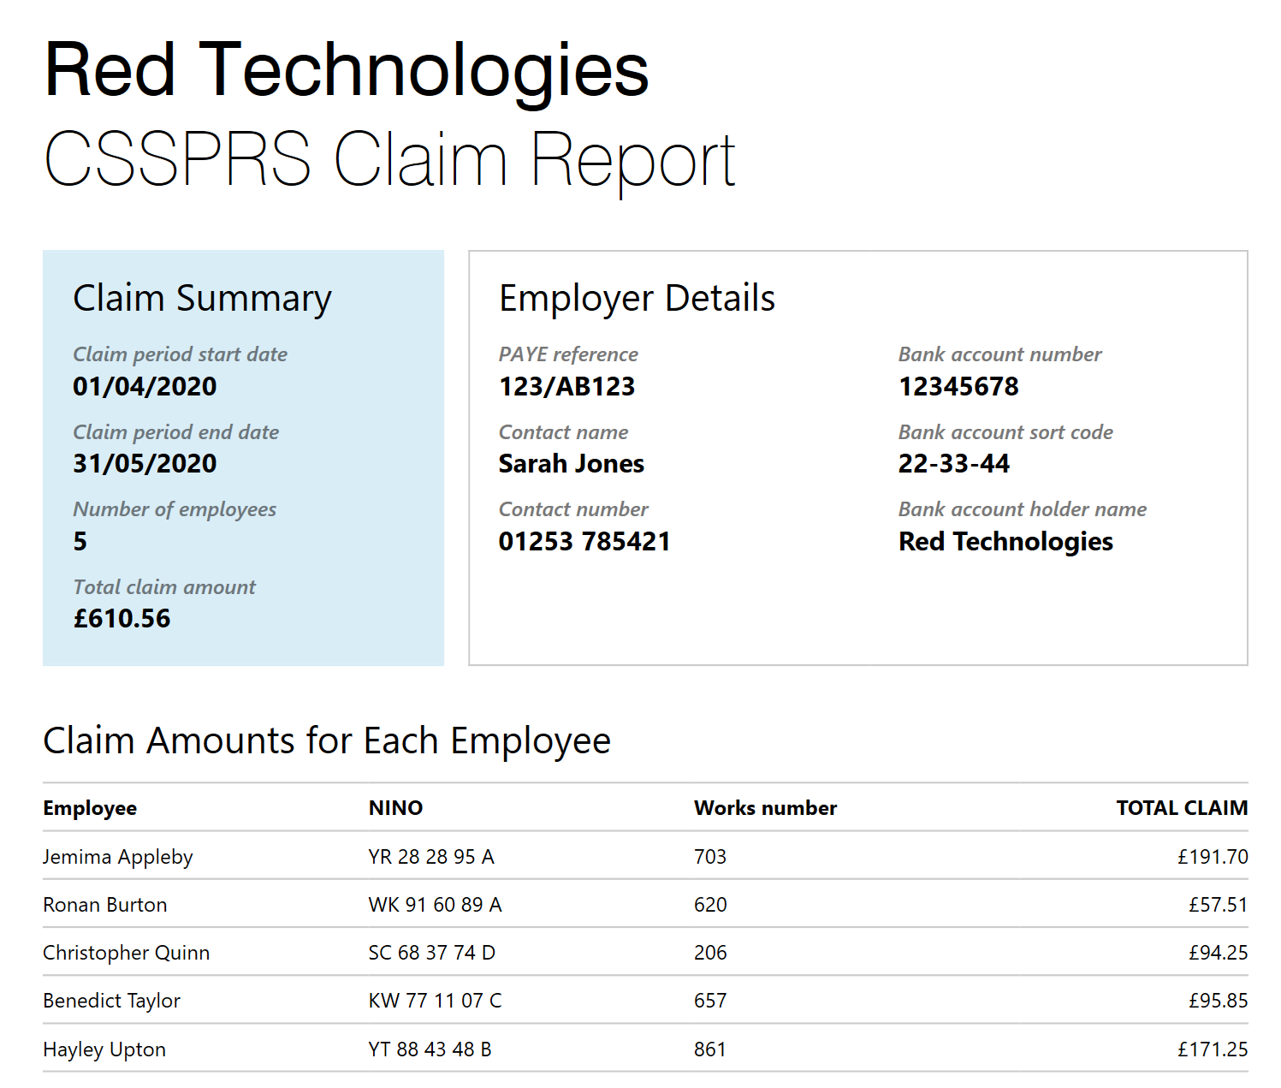Select the NINO KW 77 11 07 C

[435, 1001]
